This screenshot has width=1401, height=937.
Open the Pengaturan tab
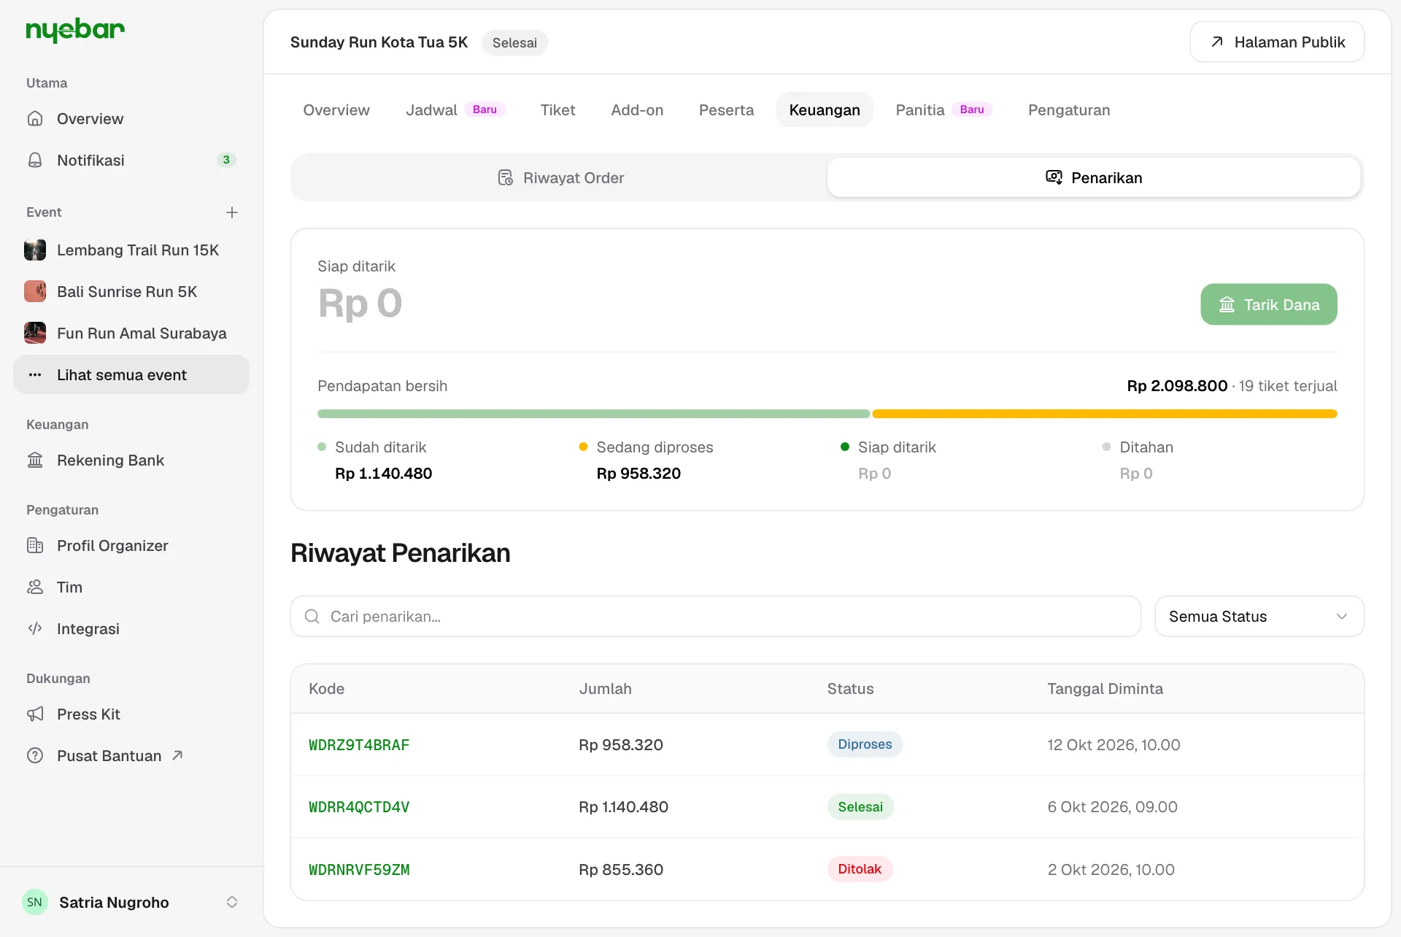click(1069, 109)
